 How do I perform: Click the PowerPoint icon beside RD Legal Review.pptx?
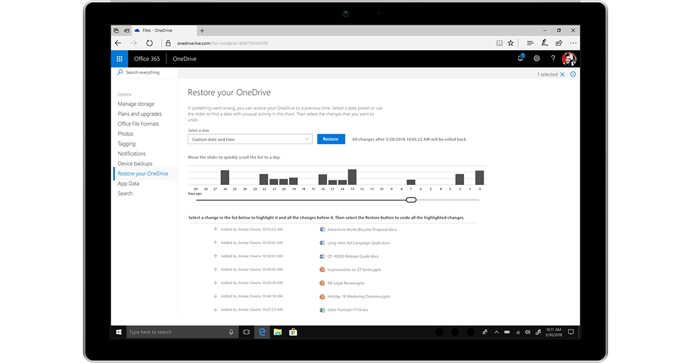[321, 283]
